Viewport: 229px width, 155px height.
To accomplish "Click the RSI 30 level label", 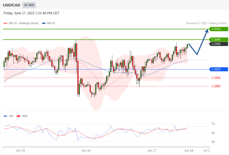I will coord(213,142).
